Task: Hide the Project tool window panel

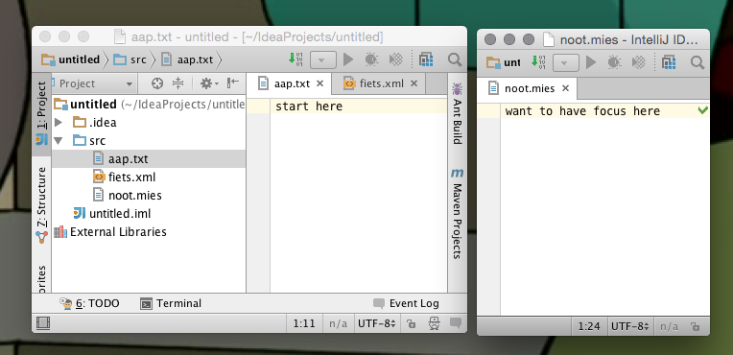Action: click(x=233, y=83)
